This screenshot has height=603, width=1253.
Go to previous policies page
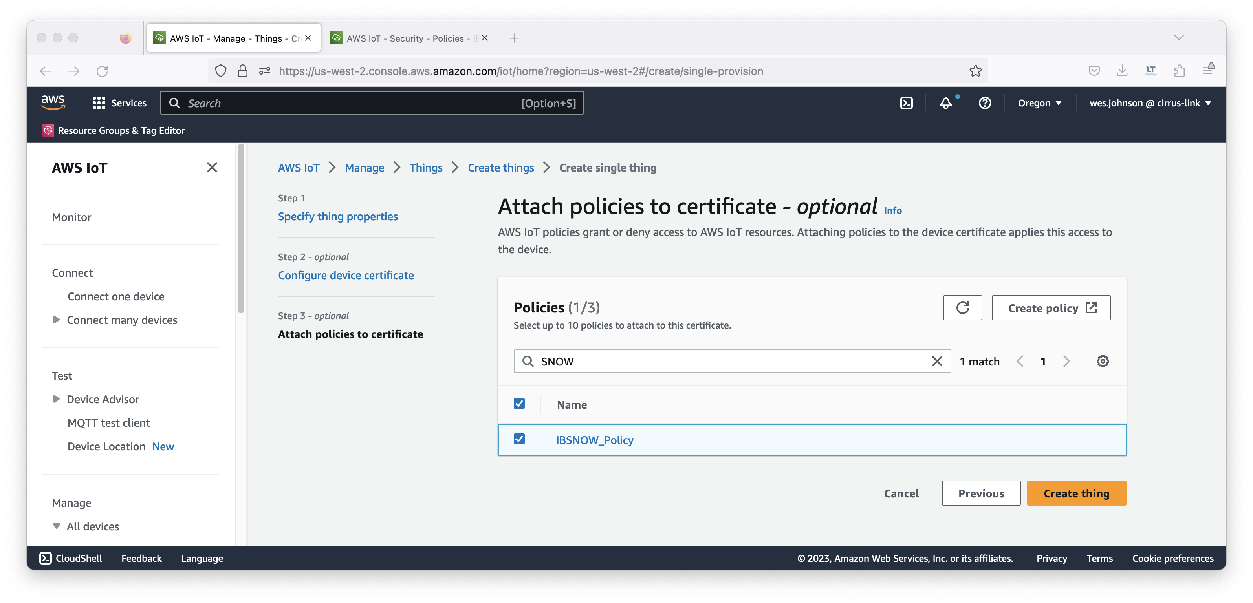1020,361
